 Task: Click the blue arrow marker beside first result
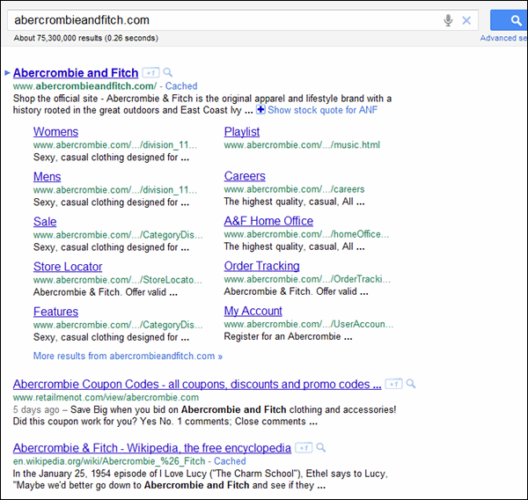7,73
